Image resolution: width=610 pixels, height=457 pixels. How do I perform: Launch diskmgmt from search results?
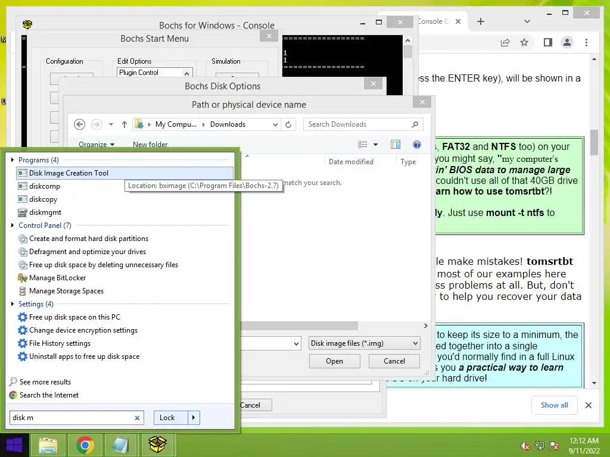(40, 212)
